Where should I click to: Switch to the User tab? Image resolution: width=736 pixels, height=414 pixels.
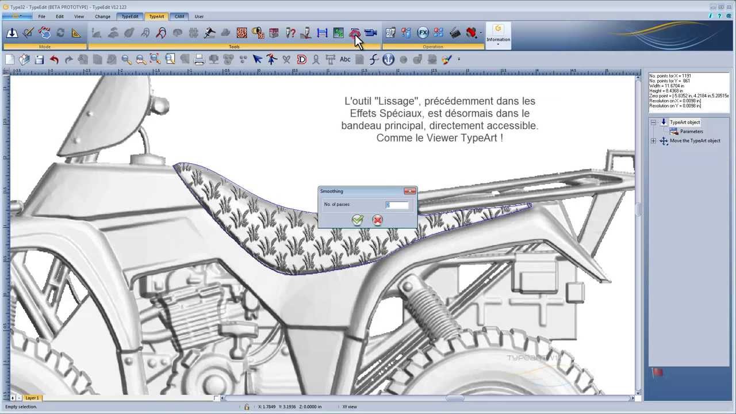pos(199,17)
